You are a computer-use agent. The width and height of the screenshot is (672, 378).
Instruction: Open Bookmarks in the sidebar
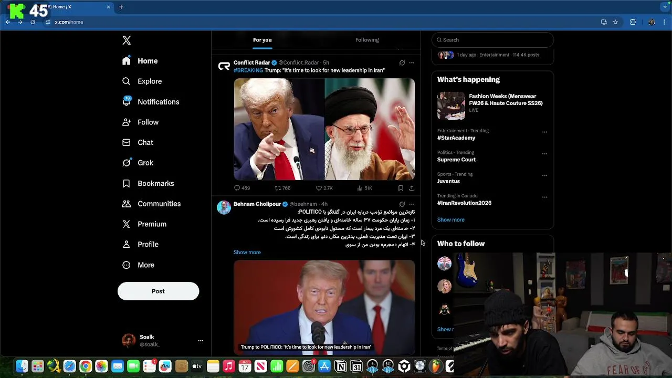point(148,183)
